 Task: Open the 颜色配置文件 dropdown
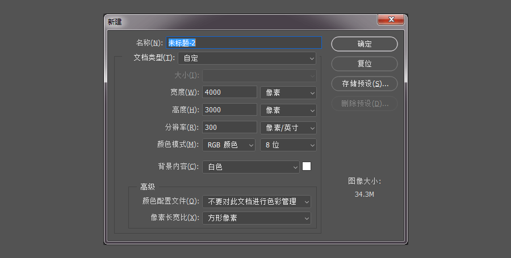coord(257,201)
